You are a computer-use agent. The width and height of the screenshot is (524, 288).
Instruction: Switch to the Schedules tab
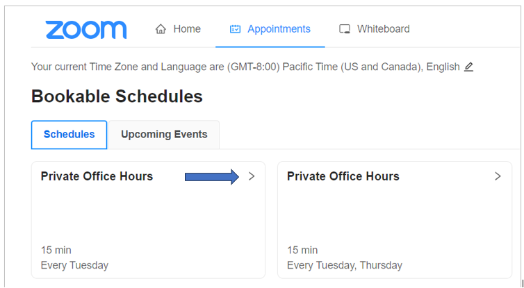coord(69,135)
